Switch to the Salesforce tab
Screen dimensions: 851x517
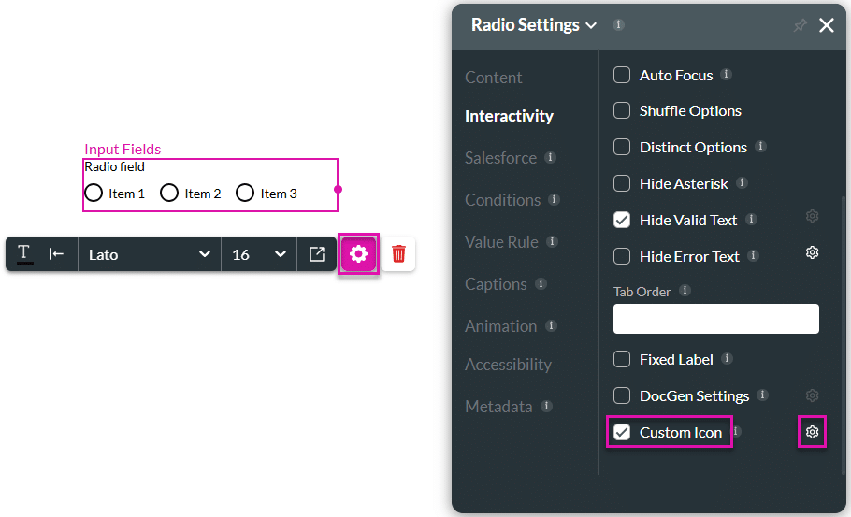tap(500, 158)
